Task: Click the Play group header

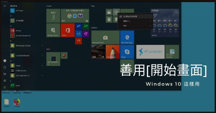Action: [x=93, y=6]
